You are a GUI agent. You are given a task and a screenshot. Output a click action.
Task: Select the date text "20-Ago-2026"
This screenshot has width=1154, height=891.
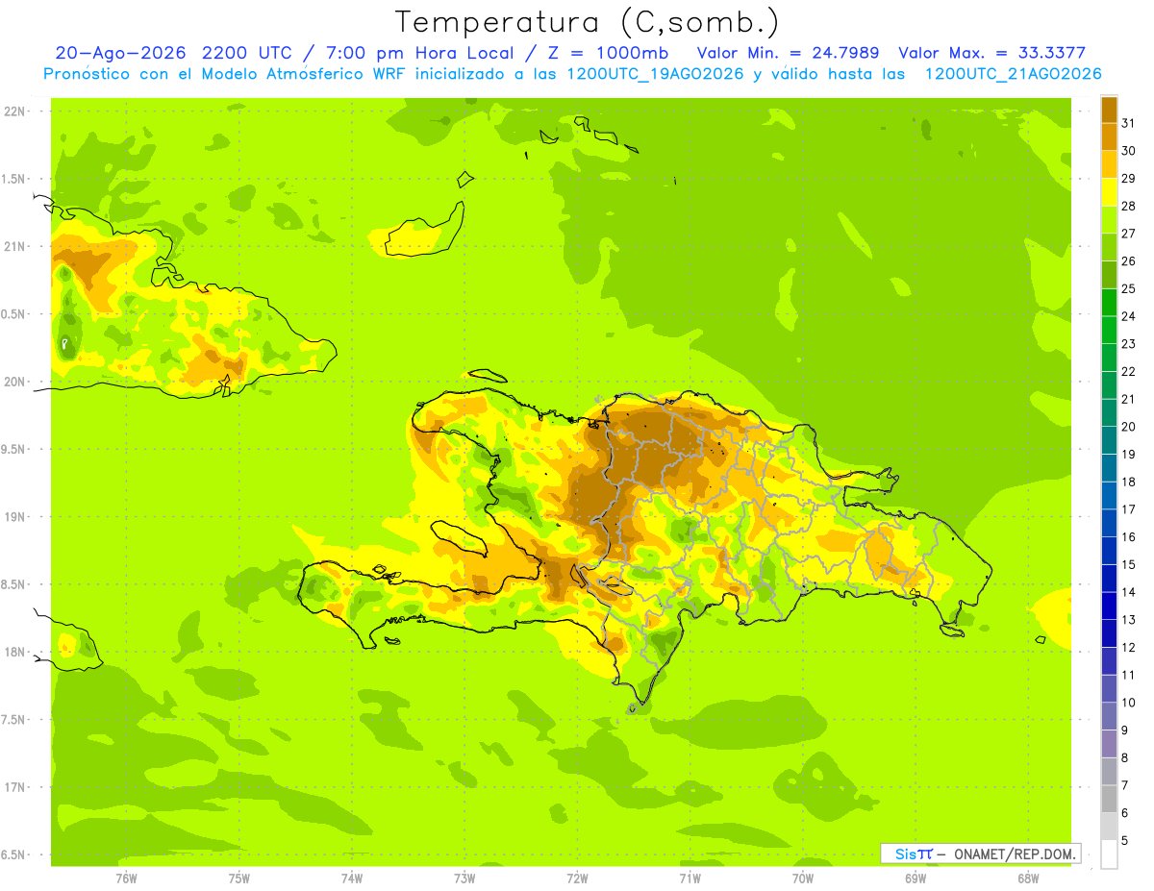[121, 53]
